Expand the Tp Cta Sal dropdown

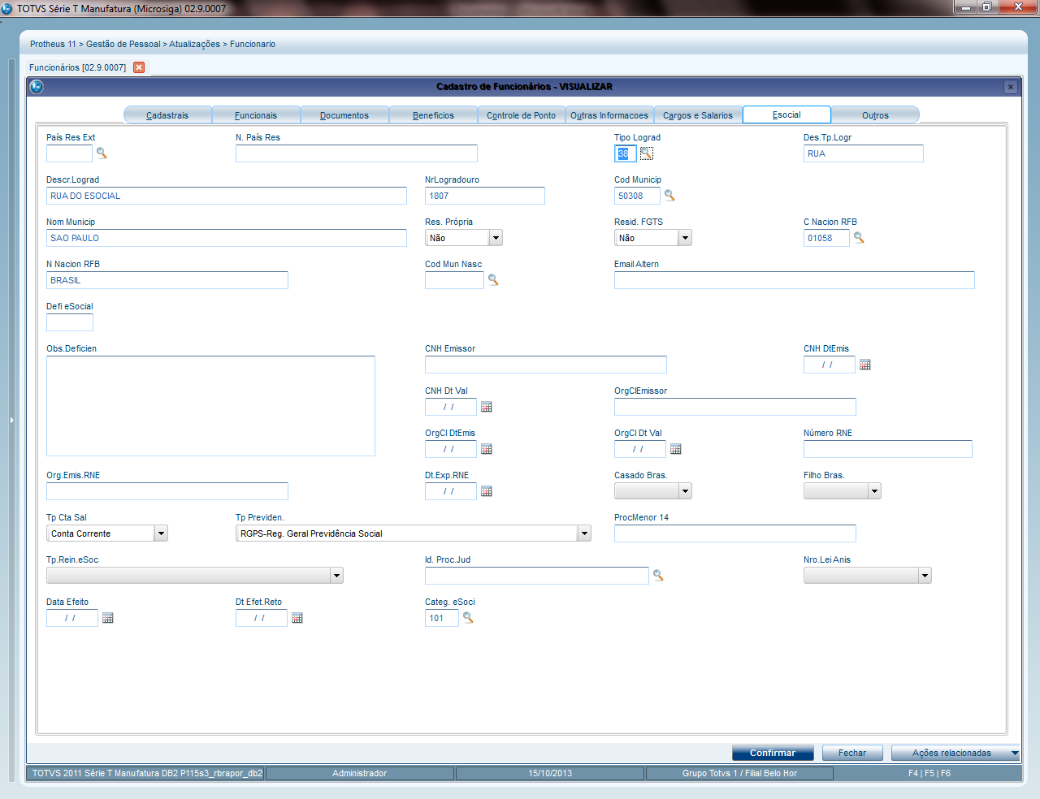coord(161,533)
